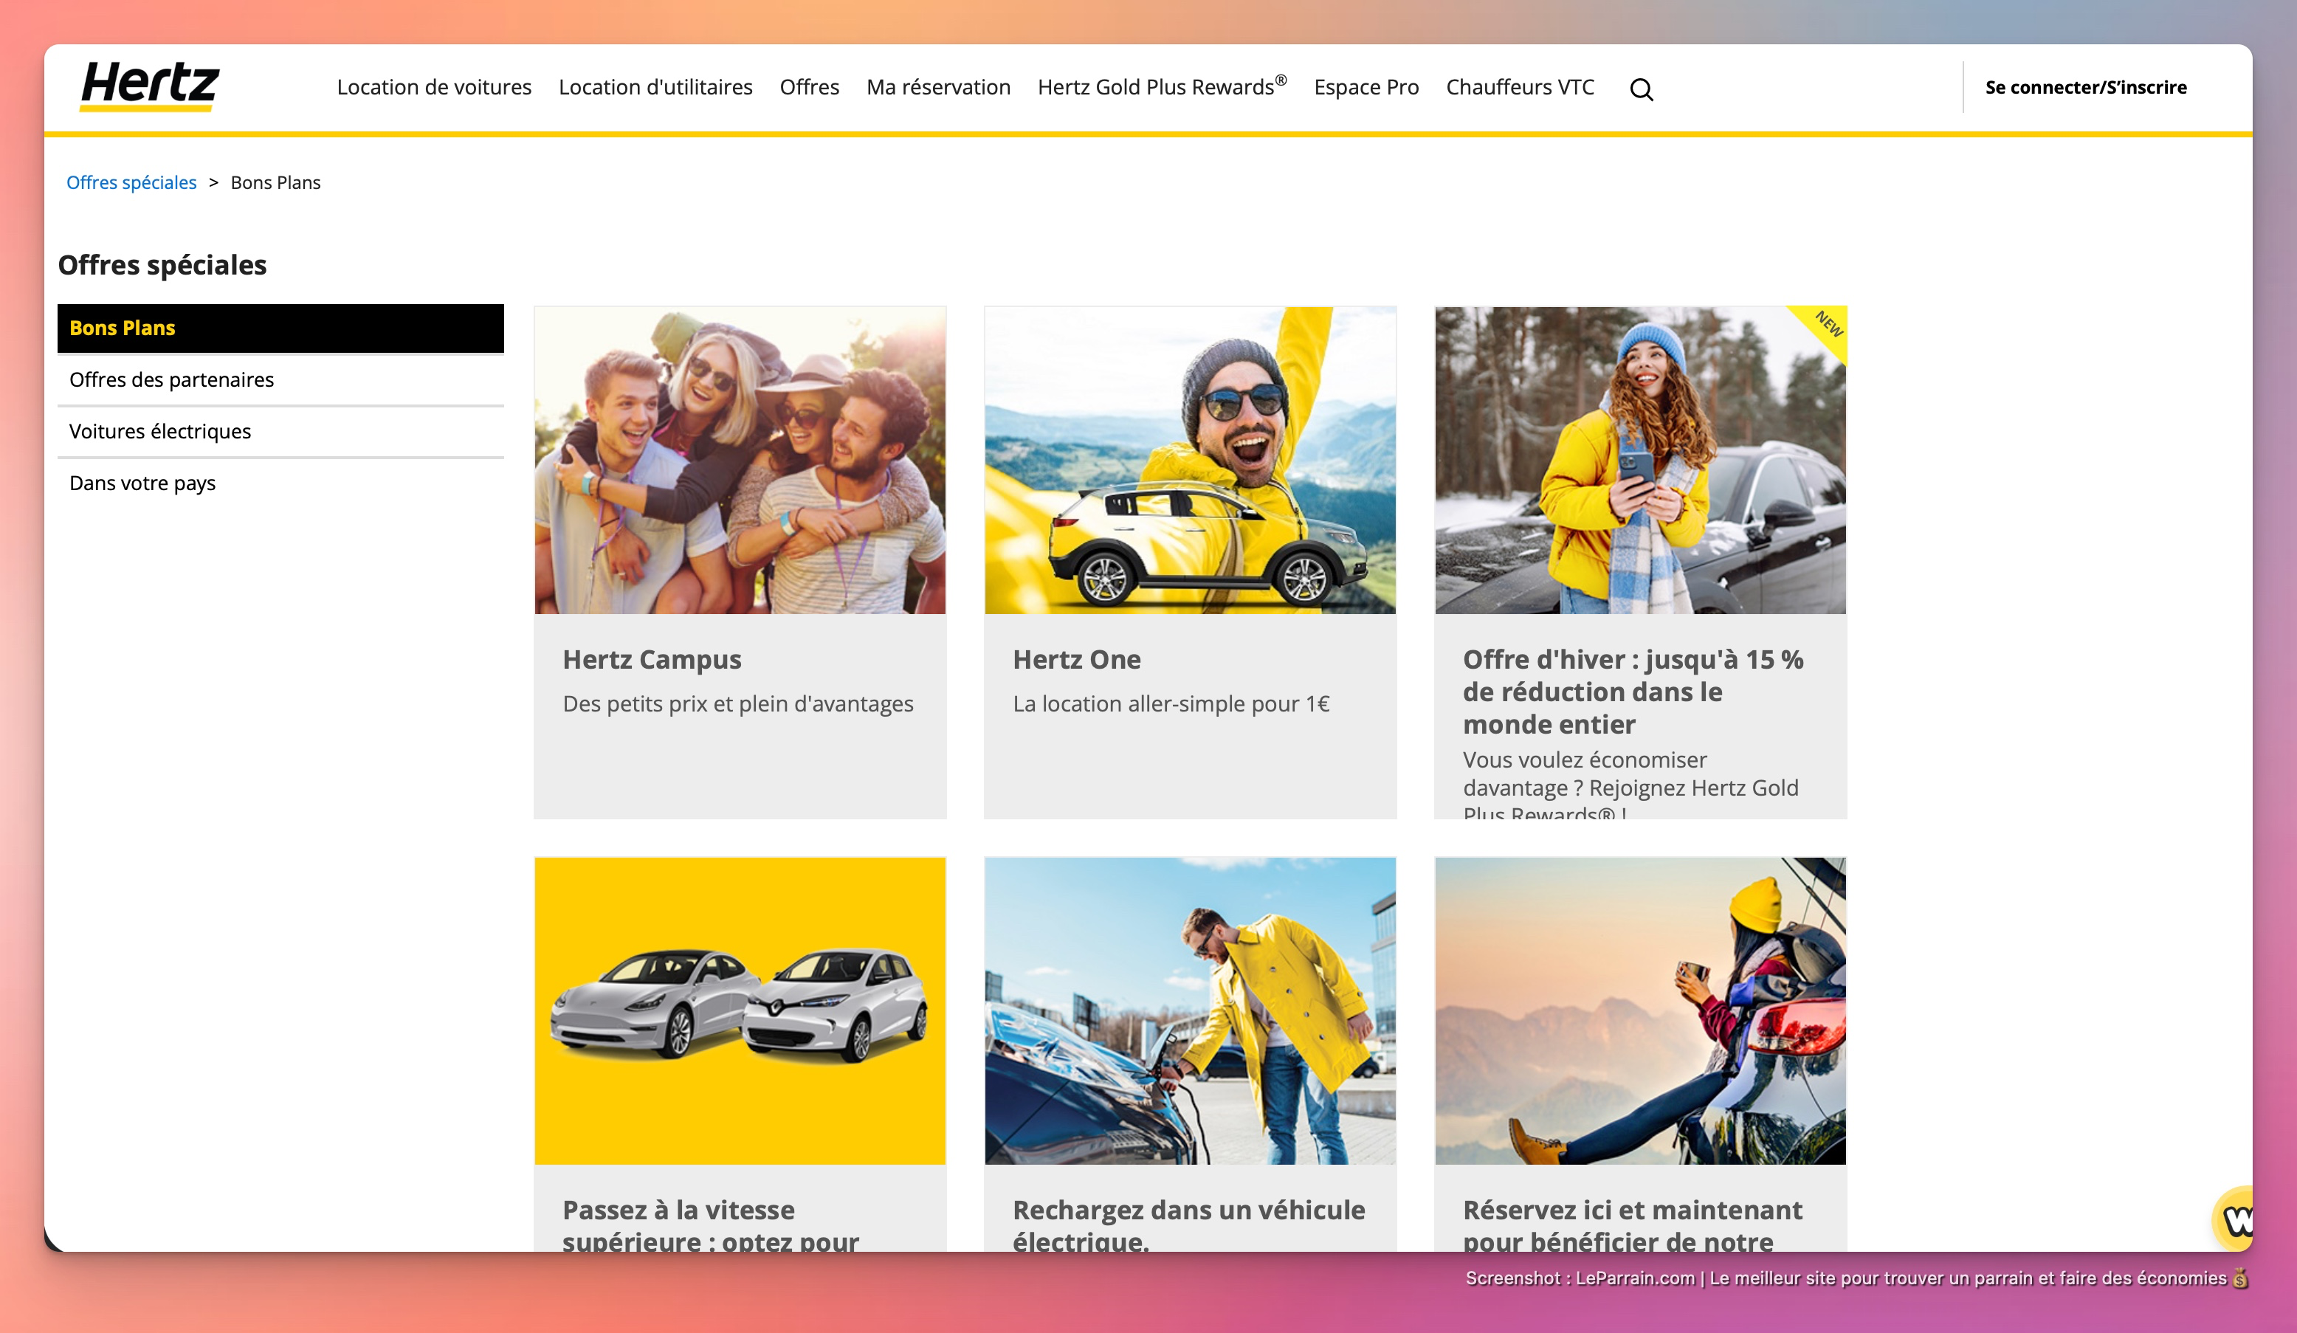Click the yellow chat widget icon

2235,1219
